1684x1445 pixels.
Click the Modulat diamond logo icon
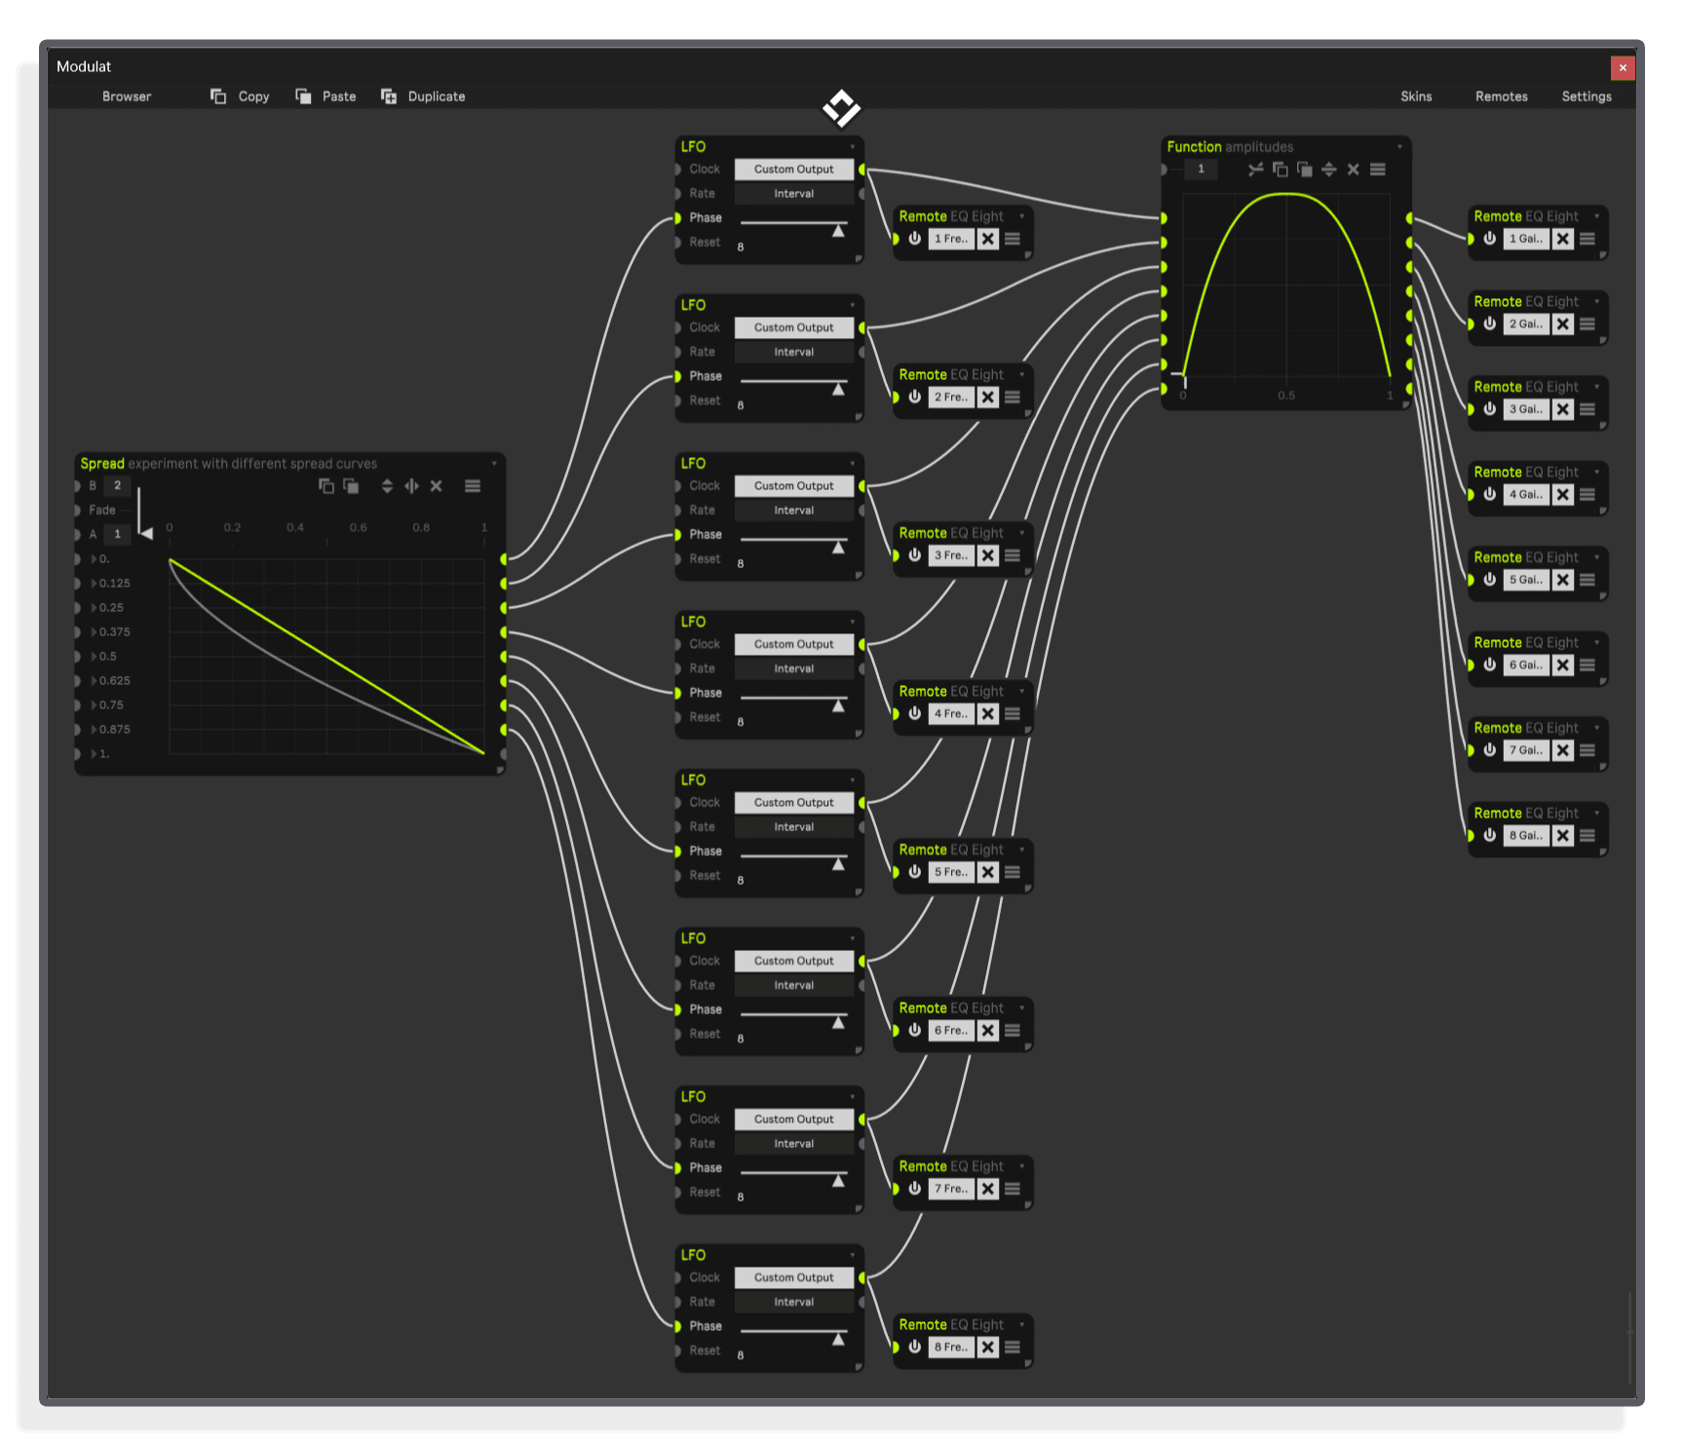[841, 108]
